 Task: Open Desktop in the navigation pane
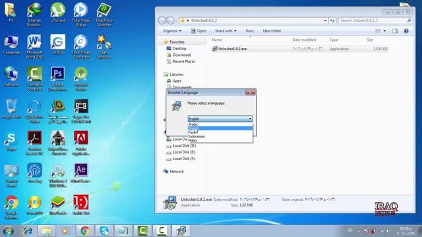(x=179, y=48)
